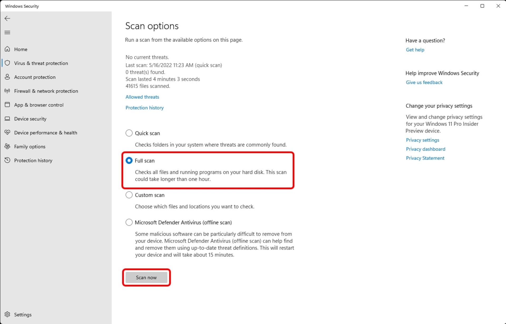Click the Get help link

(415, 50)
